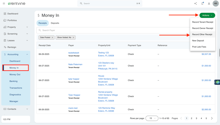Click the green Actions dropdown button
The width and height of the screenshot is (220, 125).
(207, 15)
